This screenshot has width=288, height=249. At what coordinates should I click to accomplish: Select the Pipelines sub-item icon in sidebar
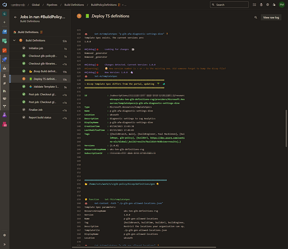(5, 68)
